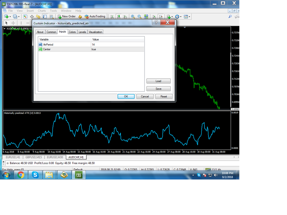Toggle the Terminal panel icon
287x215 pixels.
45,17
